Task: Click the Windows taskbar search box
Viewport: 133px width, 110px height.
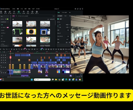Action: point(42,80)
